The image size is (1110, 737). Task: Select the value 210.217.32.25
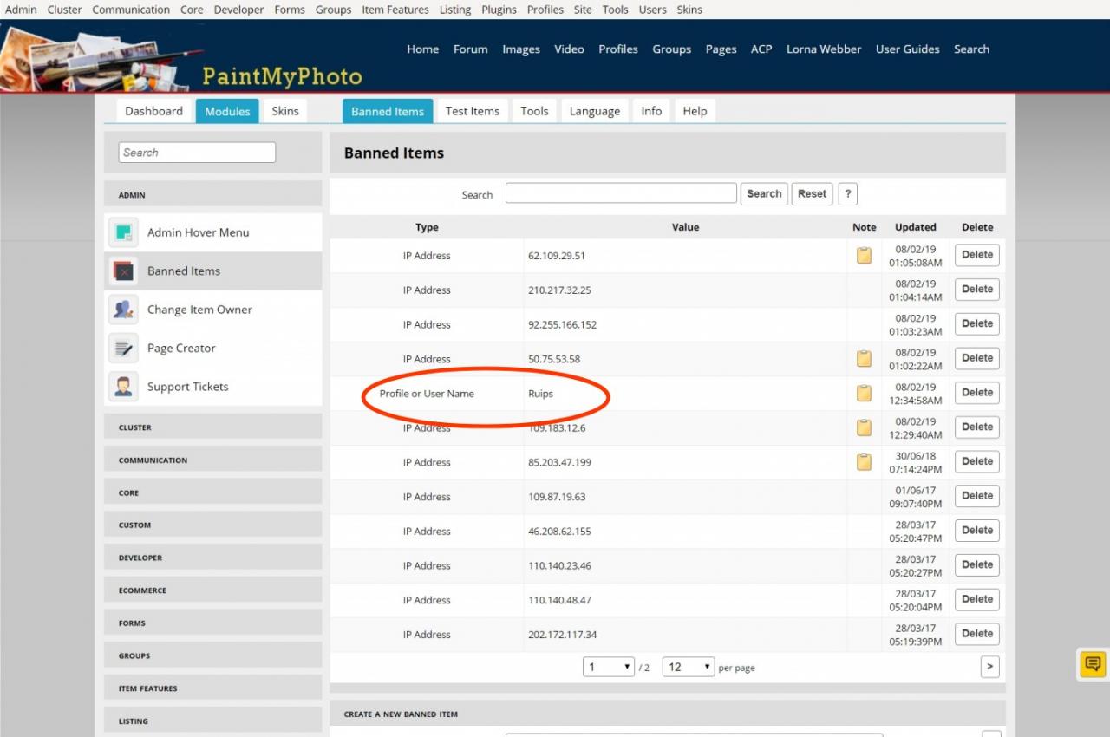(x=559, y=290)
